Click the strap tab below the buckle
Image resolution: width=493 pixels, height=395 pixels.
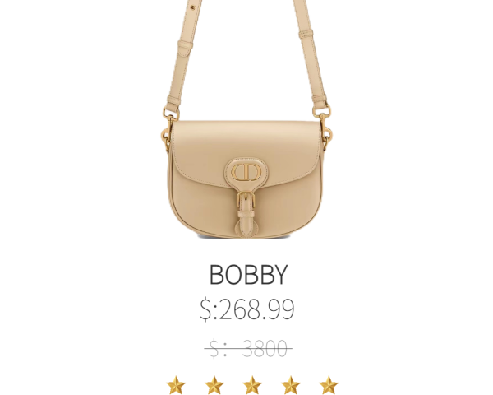point(246,223)
